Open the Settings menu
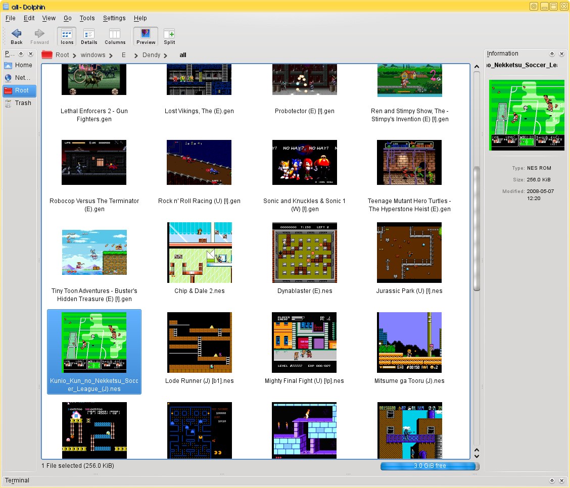 coord(114,18)
